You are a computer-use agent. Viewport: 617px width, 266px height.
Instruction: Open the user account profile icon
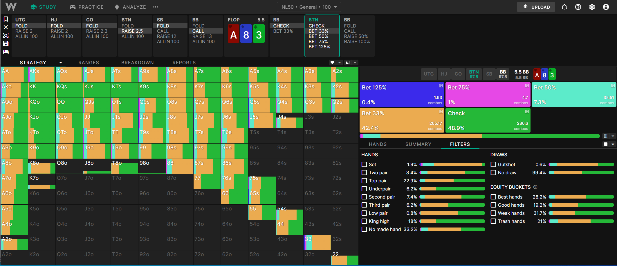pos(606,7)
